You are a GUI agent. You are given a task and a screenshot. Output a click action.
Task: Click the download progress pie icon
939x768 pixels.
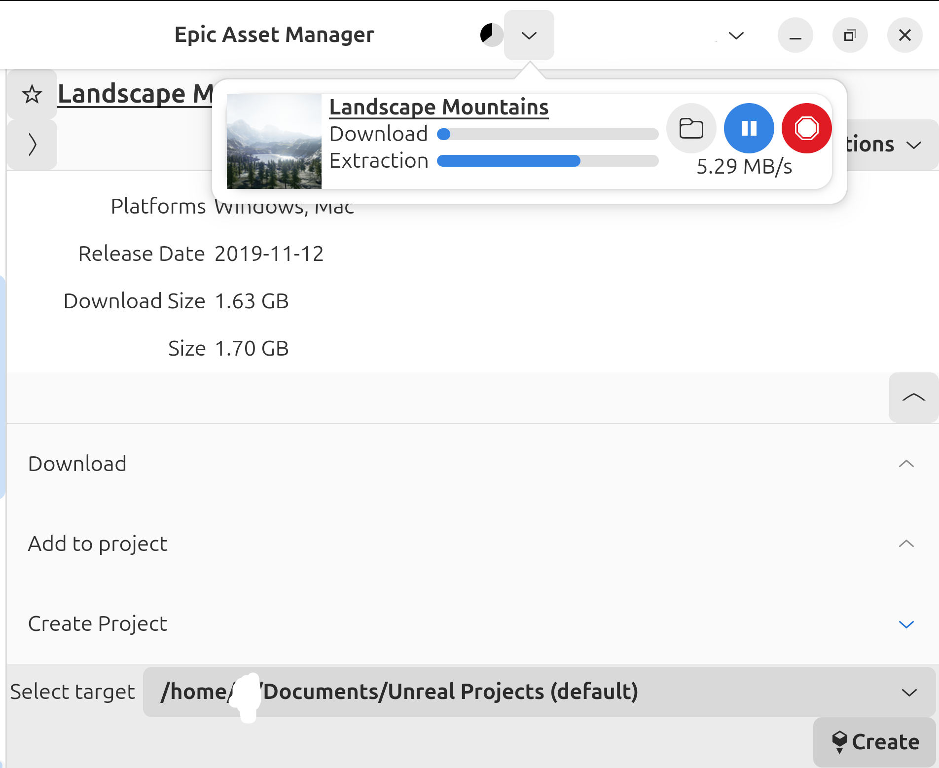click(x=491, y=35)
